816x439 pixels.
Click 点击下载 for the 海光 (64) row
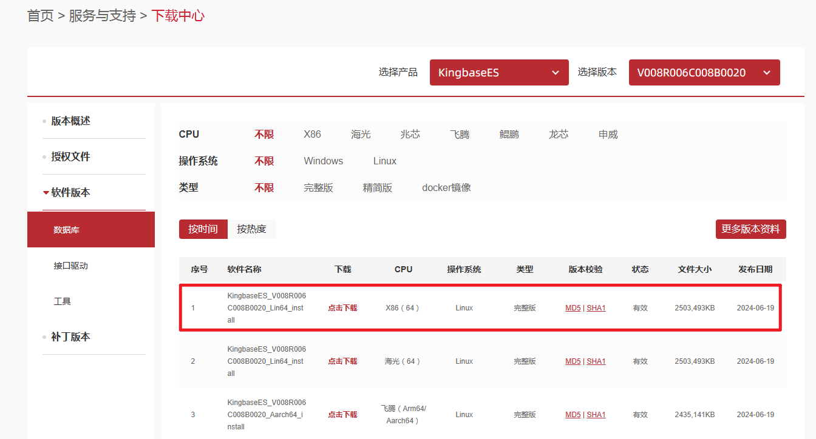coord(343,361)
